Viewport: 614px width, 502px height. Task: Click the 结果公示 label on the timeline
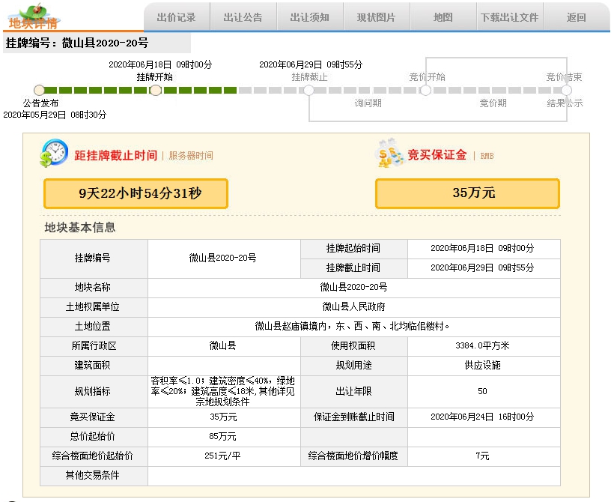click(x=565, y=103)
